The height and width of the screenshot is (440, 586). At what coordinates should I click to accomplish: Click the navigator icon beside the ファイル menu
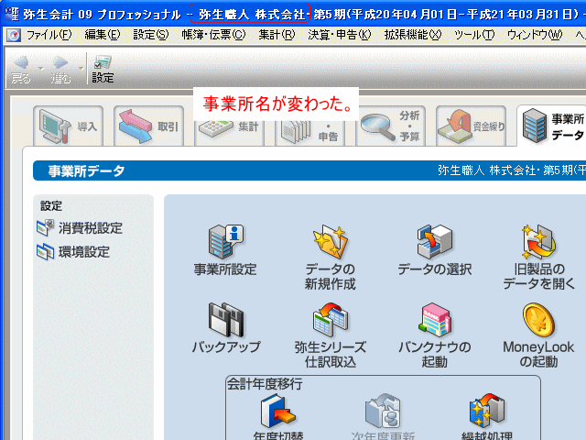[x=14, y=36]
